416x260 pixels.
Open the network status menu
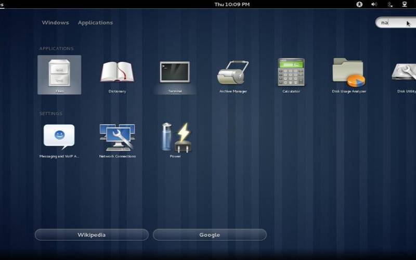(405, 4)
